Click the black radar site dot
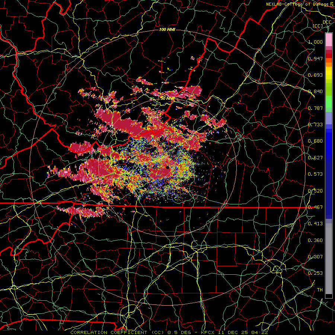 coord(168,167)
